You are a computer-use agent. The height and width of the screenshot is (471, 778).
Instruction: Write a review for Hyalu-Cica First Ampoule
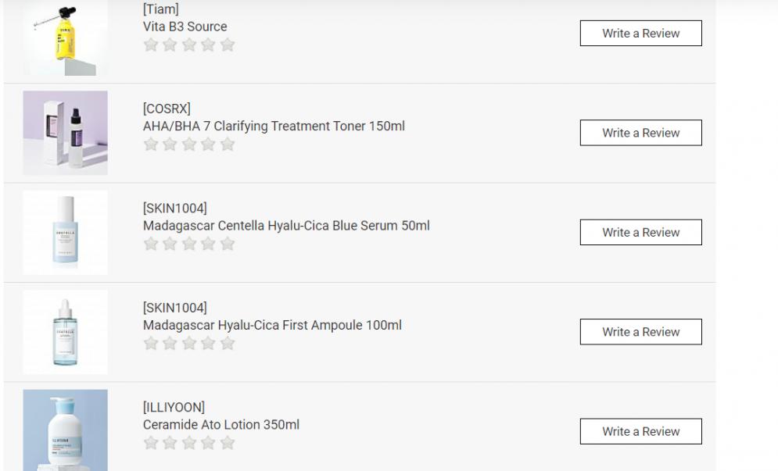640,332
